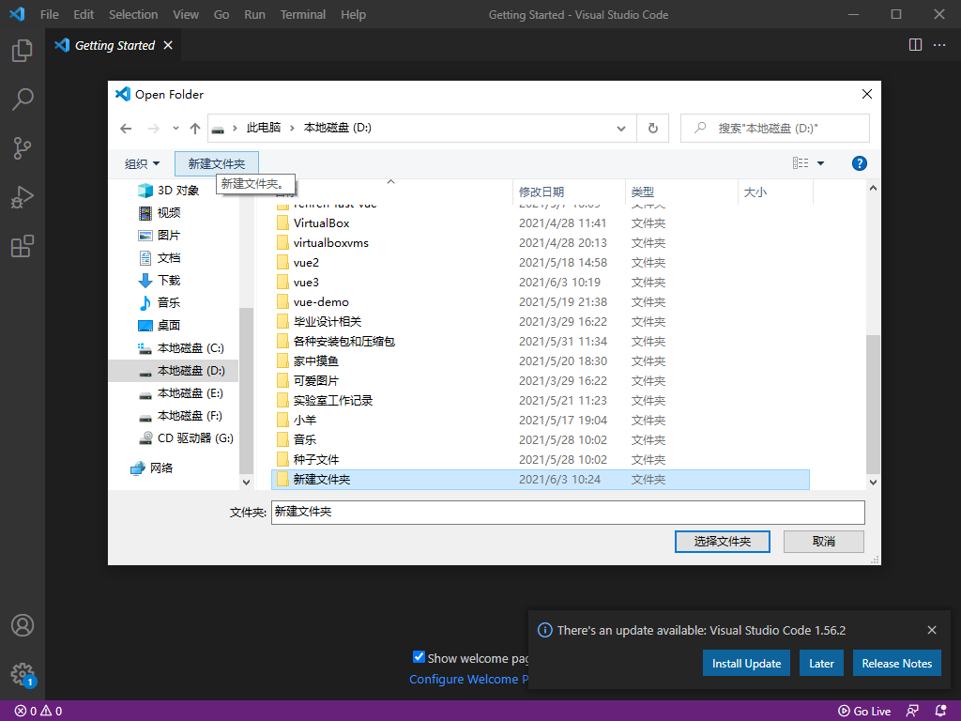Toggle Show welcome page checkbox
The width and height of the screenshot is (961, 721).
(419, 656)
